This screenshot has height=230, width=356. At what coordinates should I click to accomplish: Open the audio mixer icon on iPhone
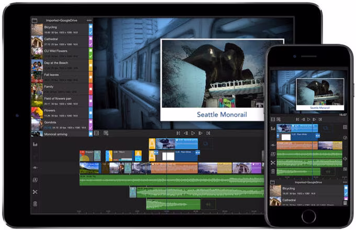click(x=273, y=129)
